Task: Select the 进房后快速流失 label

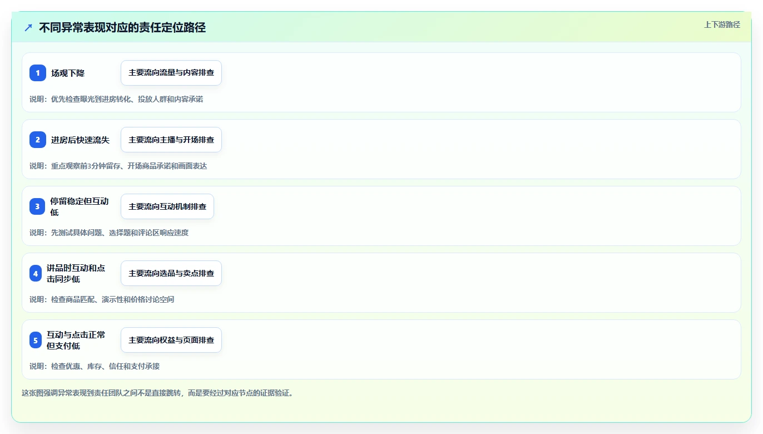Action: click(80, 140)
